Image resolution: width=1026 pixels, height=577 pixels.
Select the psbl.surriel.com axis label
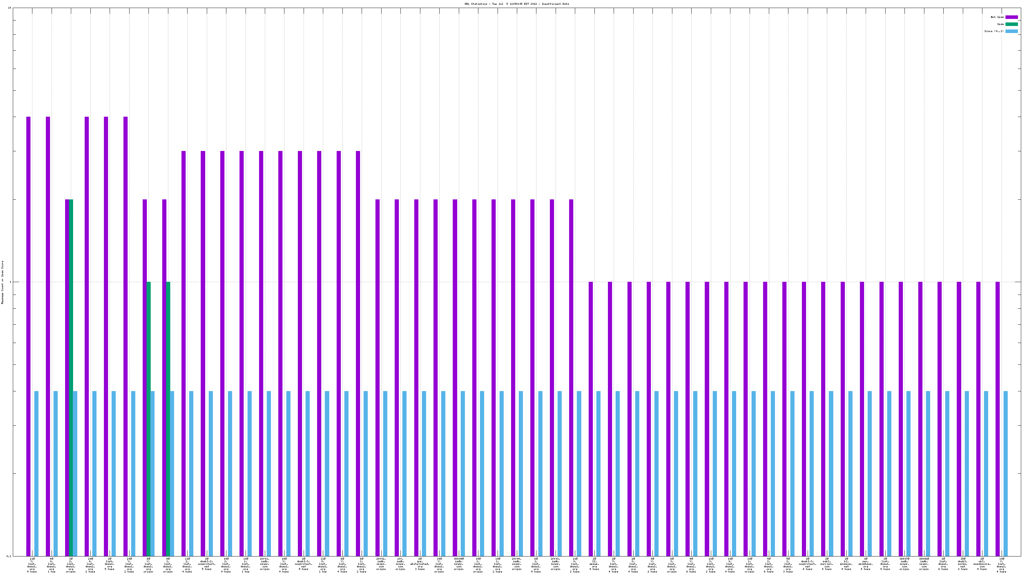pyautogui.click(x=827, y=564)
